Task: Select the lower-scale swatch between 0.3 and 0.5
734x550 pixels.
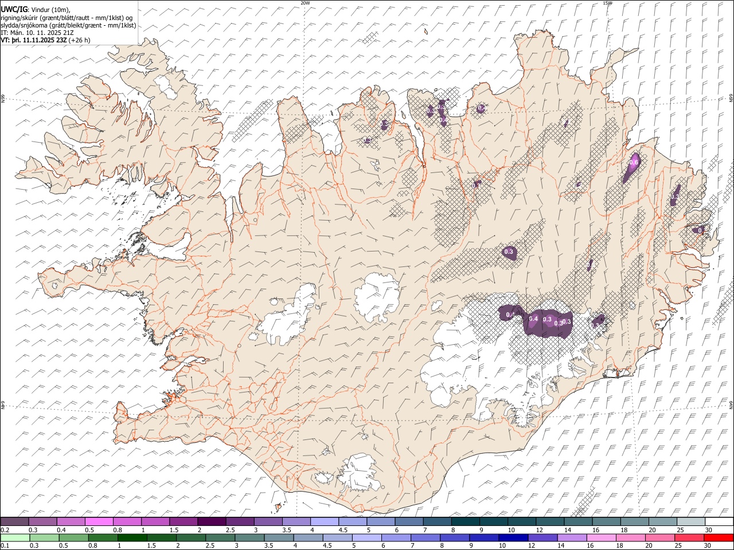Action: pos(44,537)
